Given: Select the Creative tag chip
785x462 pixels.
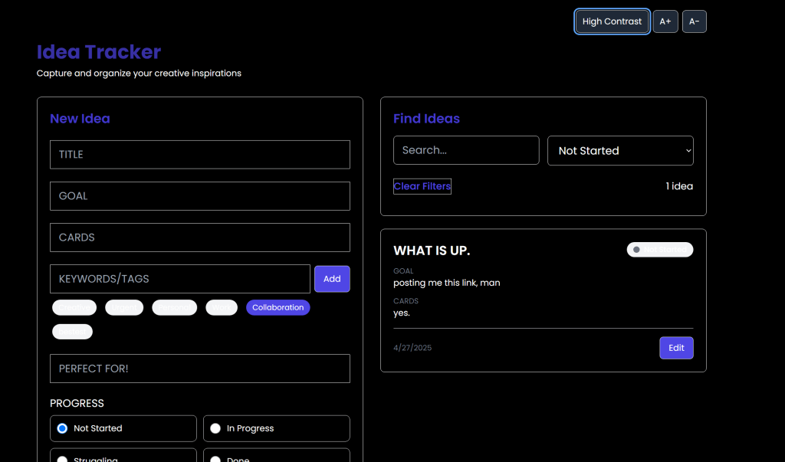Looking at the screenshot, I should (x=74, y=307).
